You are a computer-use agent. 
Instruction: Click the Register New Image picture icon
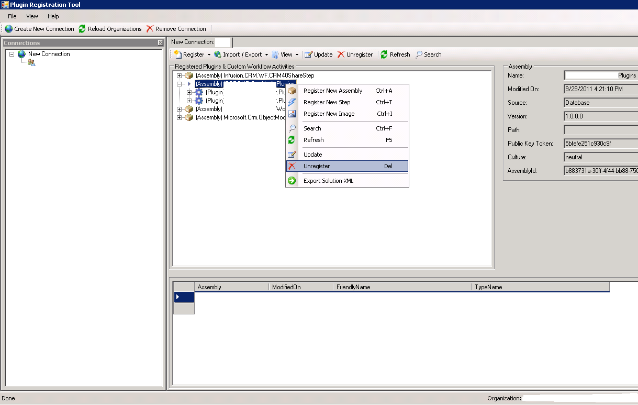[292, 114]
